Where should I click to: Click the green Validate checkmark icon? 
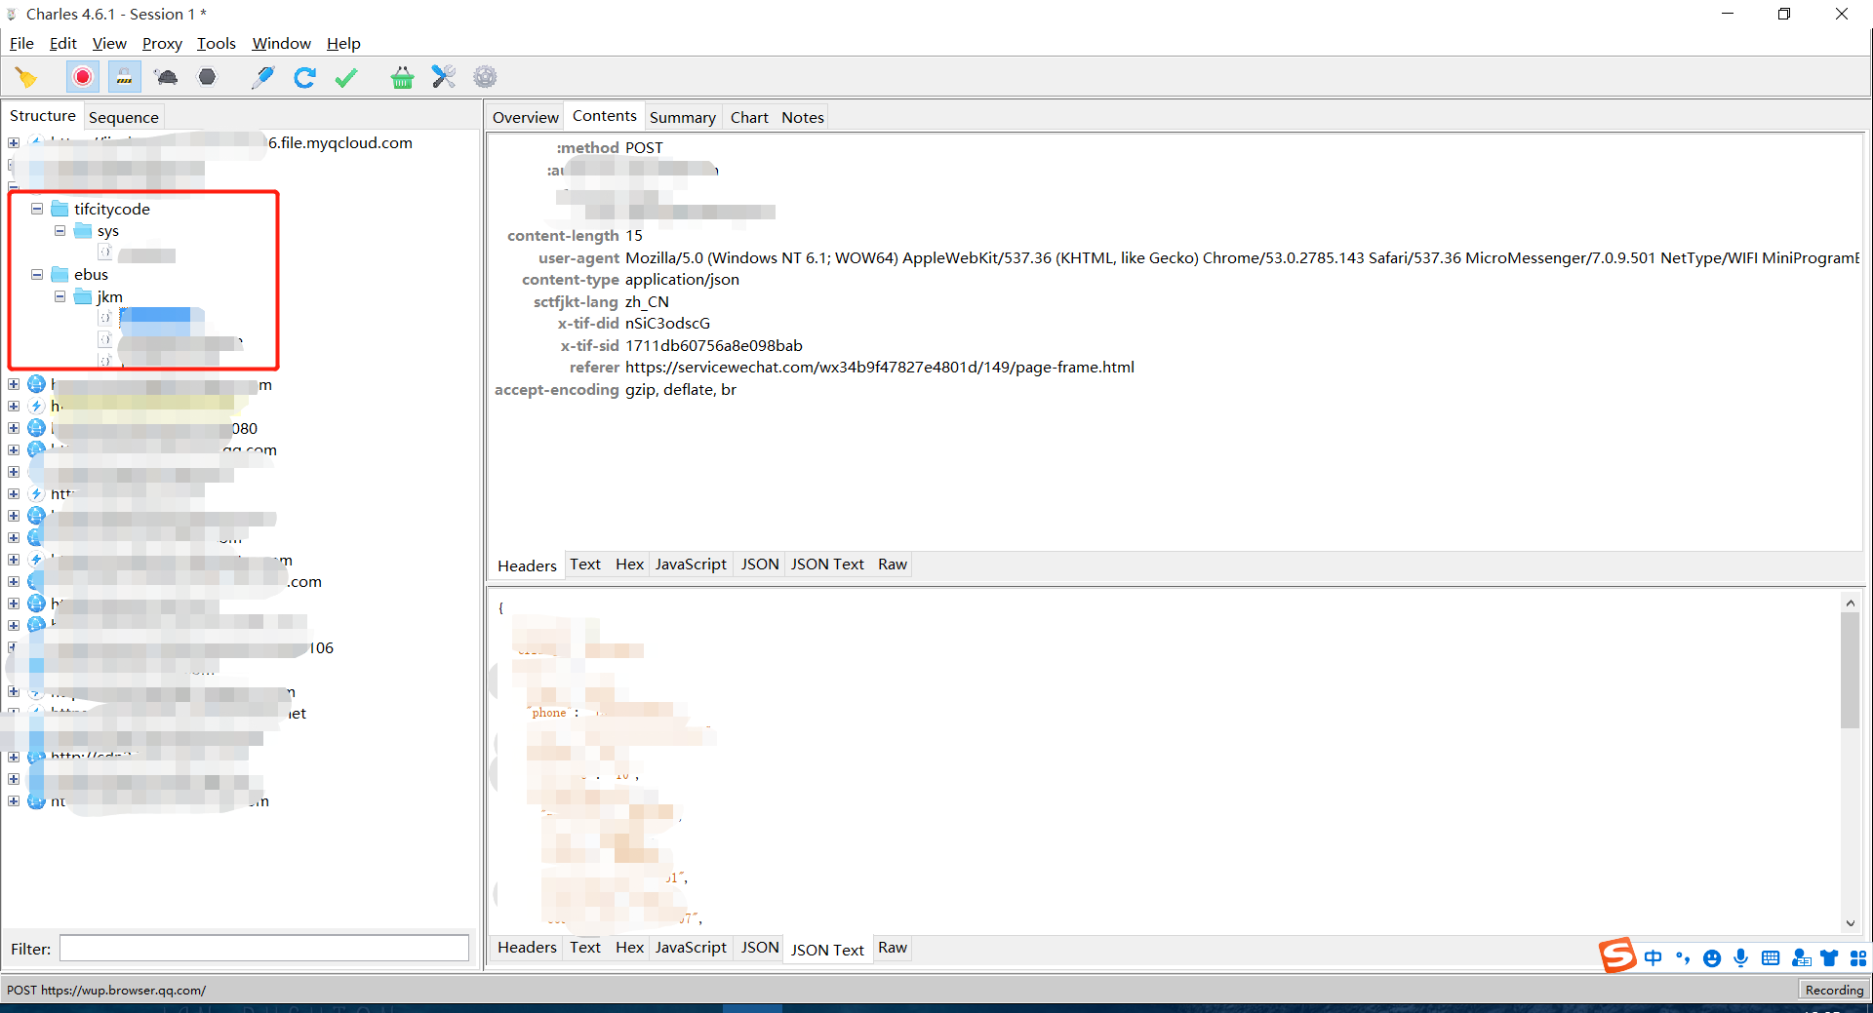coord(346,77)
